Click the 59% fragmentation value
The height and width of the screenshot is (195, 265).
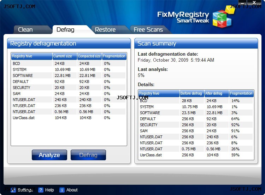click(x=235, y=155)
